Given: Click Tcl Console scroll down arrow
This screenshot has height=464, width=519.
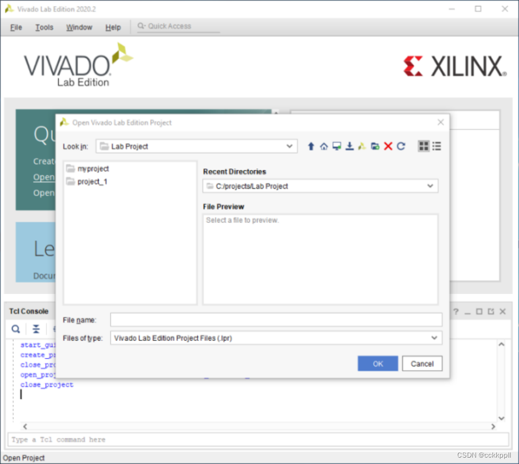Looking at the screenshot, I should [501, 418].
